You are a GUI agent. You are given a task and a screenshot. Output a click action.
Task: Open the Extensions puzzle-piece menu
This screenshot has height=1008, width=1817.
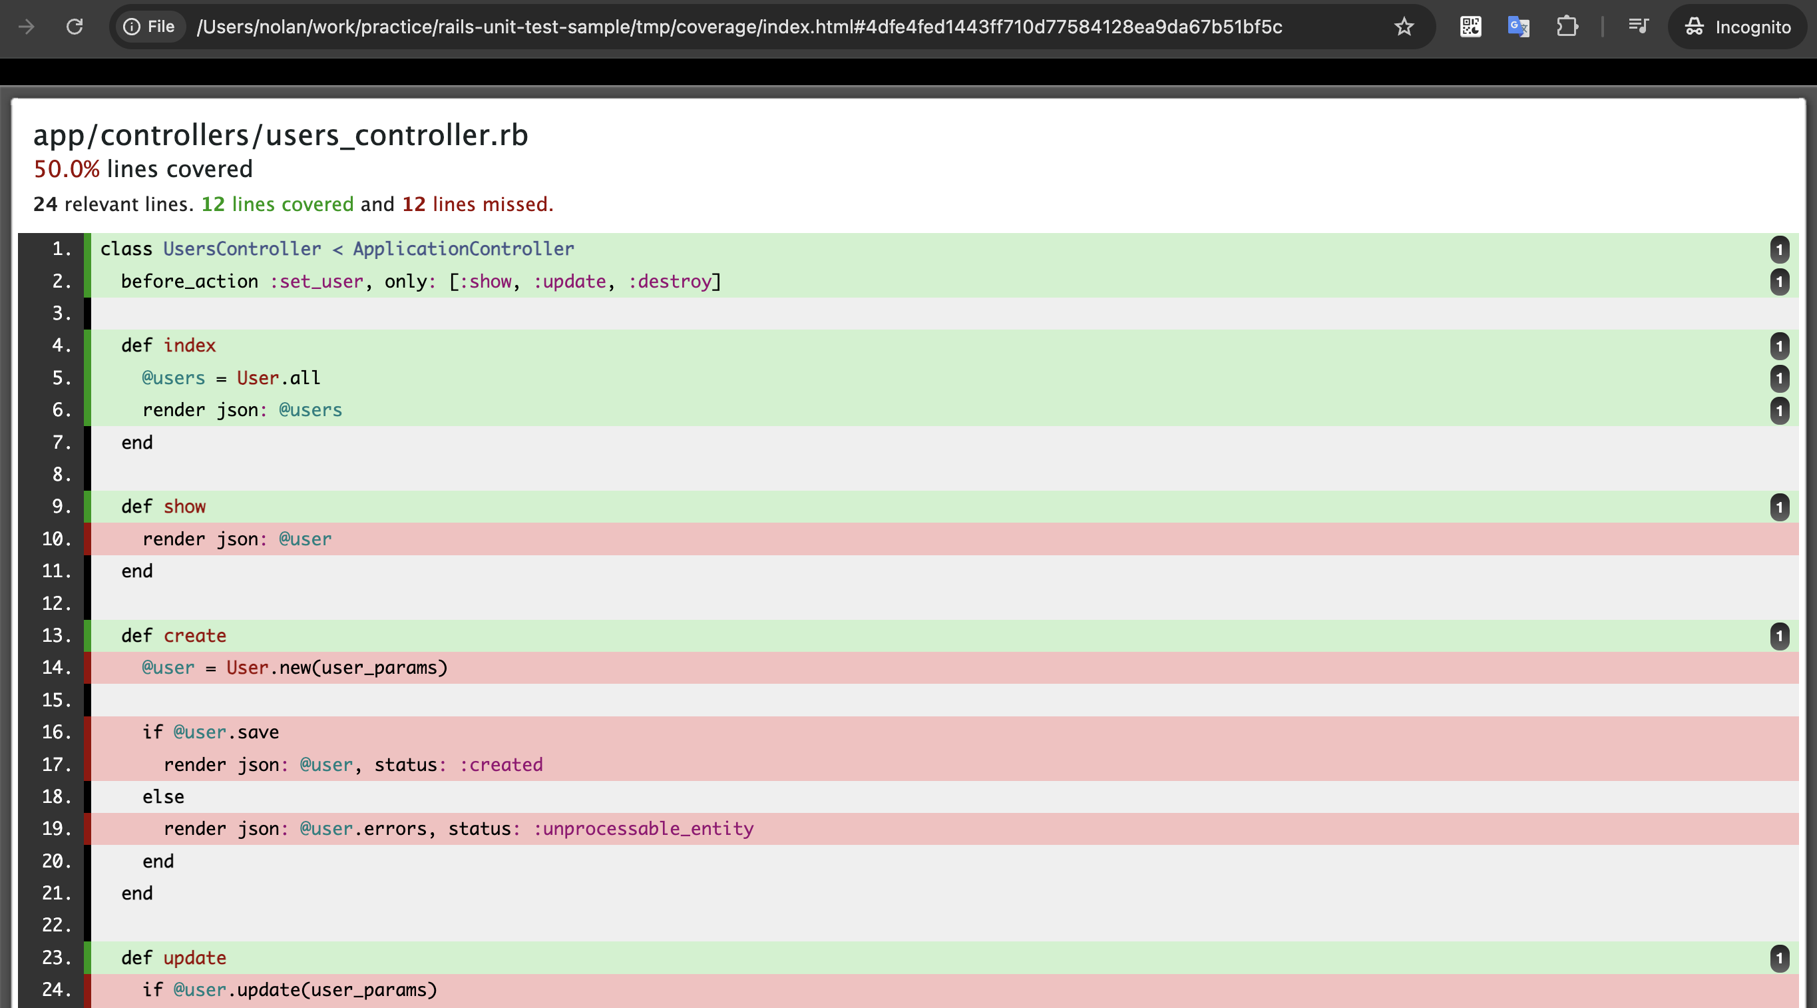(1567, 27)
